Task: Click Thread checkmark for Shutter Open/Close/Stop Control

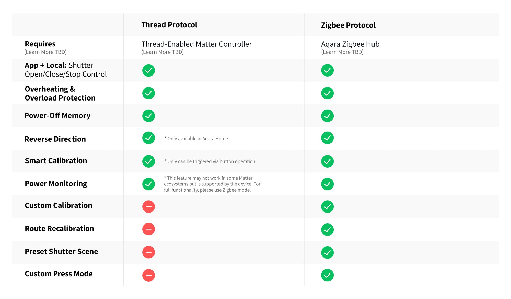Action: (x=148, y=70)
